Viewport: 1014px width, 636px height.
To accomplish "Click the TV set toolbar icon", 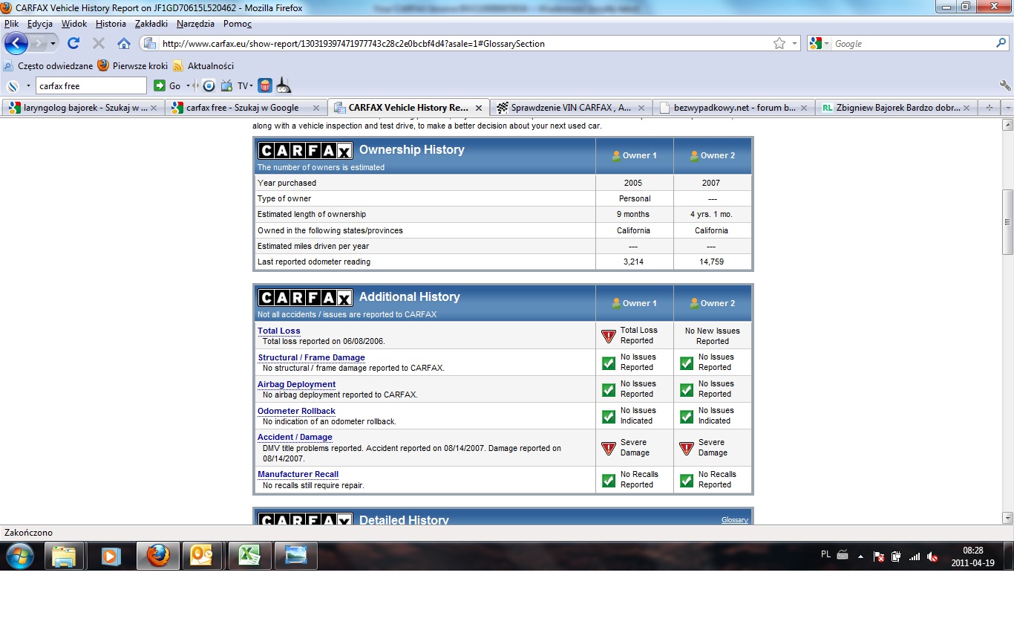I will click(227, 85).
